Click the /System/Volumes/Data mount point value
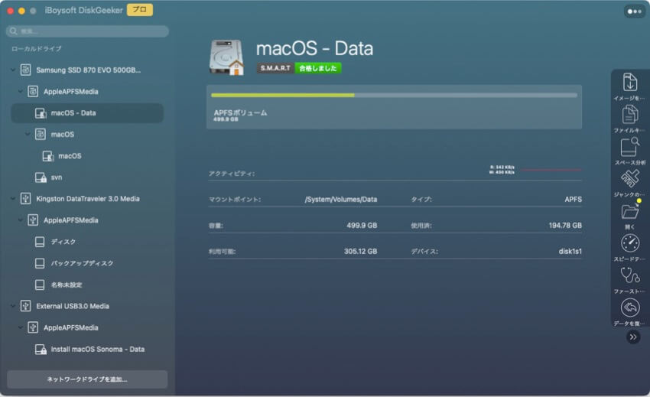The width and height of the screenshot is (650, 397). pos(341,200)
